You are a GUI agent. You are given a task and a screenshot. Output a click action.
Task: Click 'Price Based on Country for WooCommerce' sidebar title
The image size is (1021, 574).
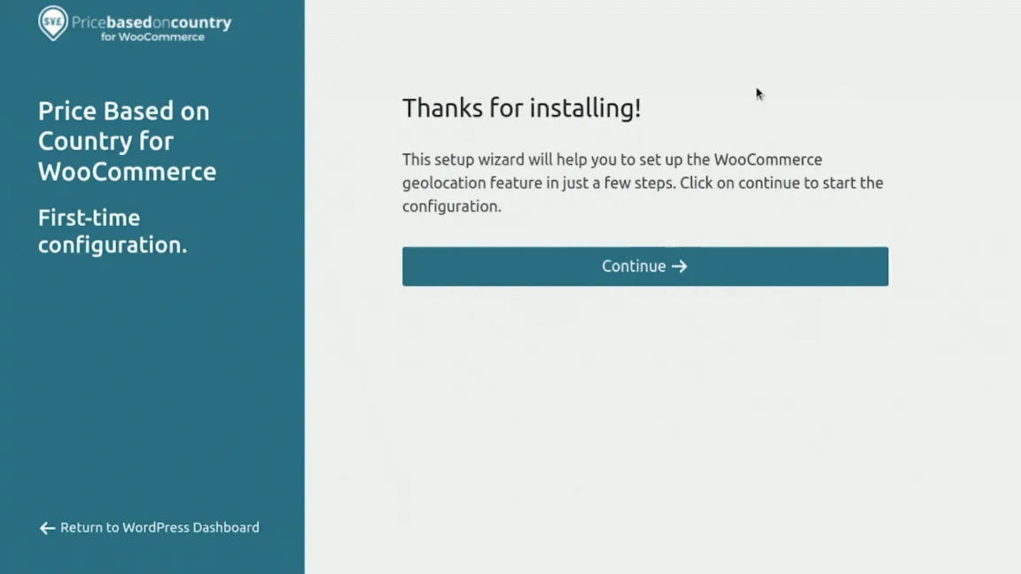127,141
